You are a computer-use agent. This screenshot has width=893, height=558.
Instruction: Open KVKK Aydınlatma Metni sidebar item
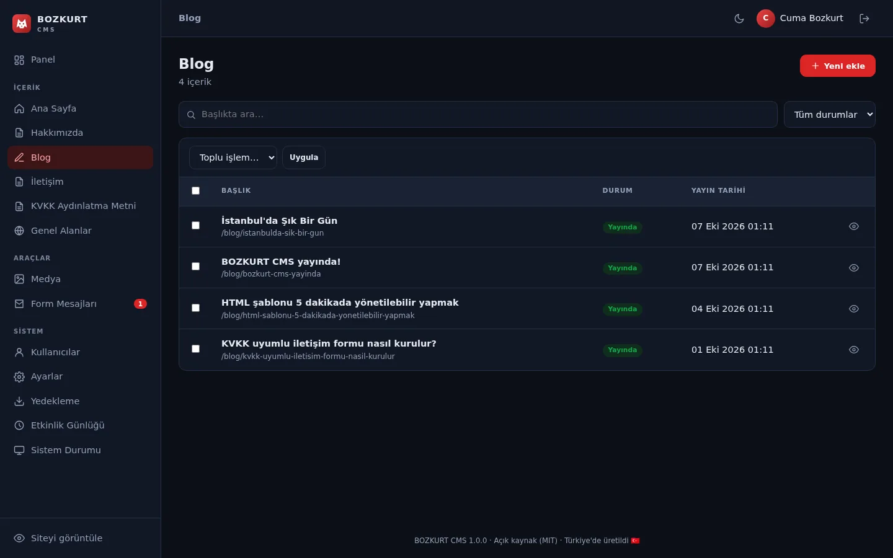[80, 206]
